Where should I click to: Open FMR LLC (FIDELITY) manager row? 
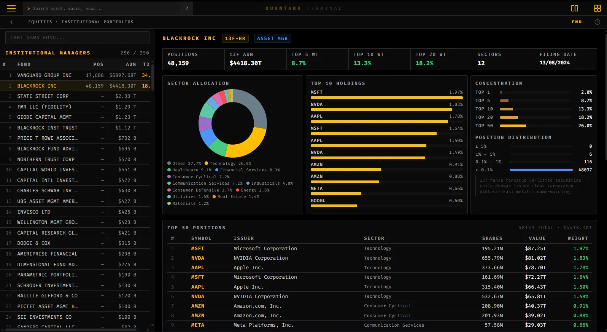click(x=76, y=107)
